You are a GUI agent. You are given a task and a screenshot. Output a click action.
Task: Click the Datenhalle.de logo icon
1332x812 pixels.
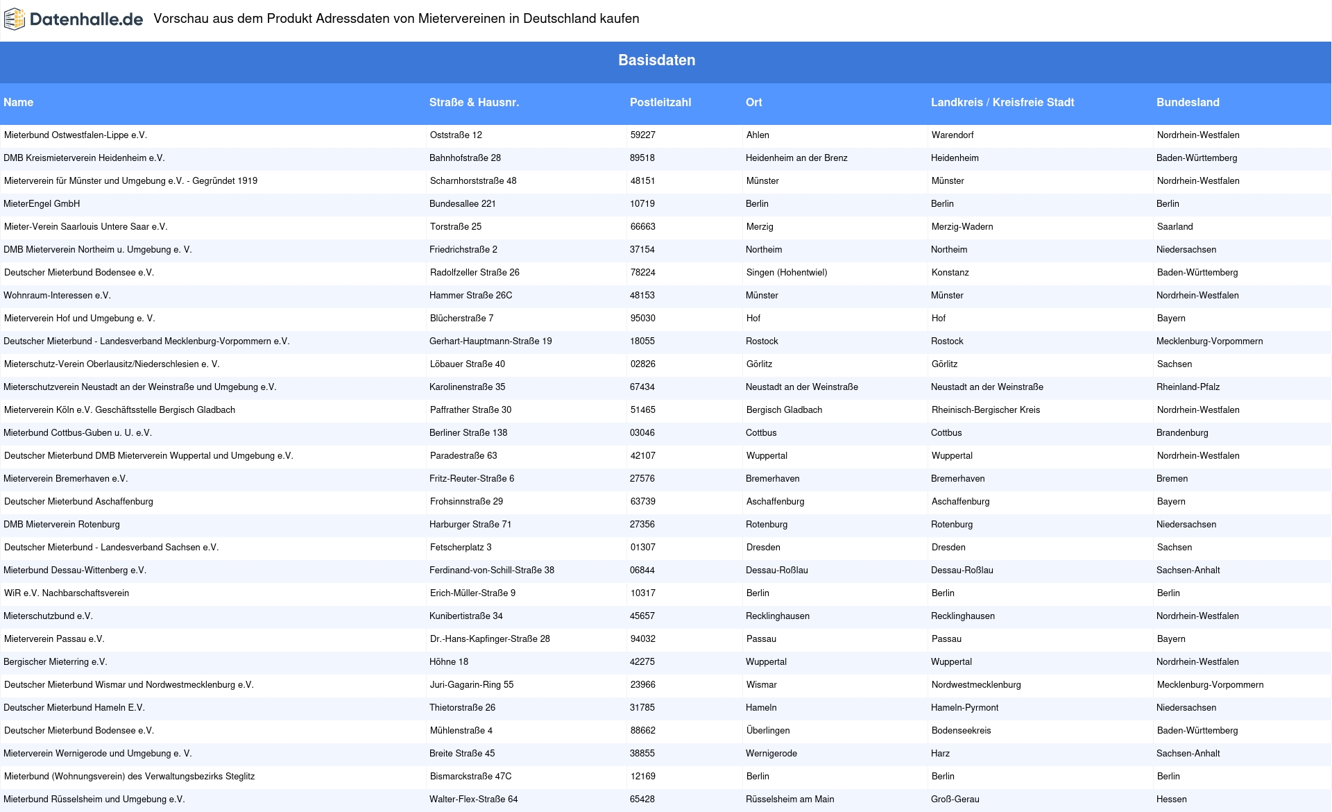pos(15,19)
